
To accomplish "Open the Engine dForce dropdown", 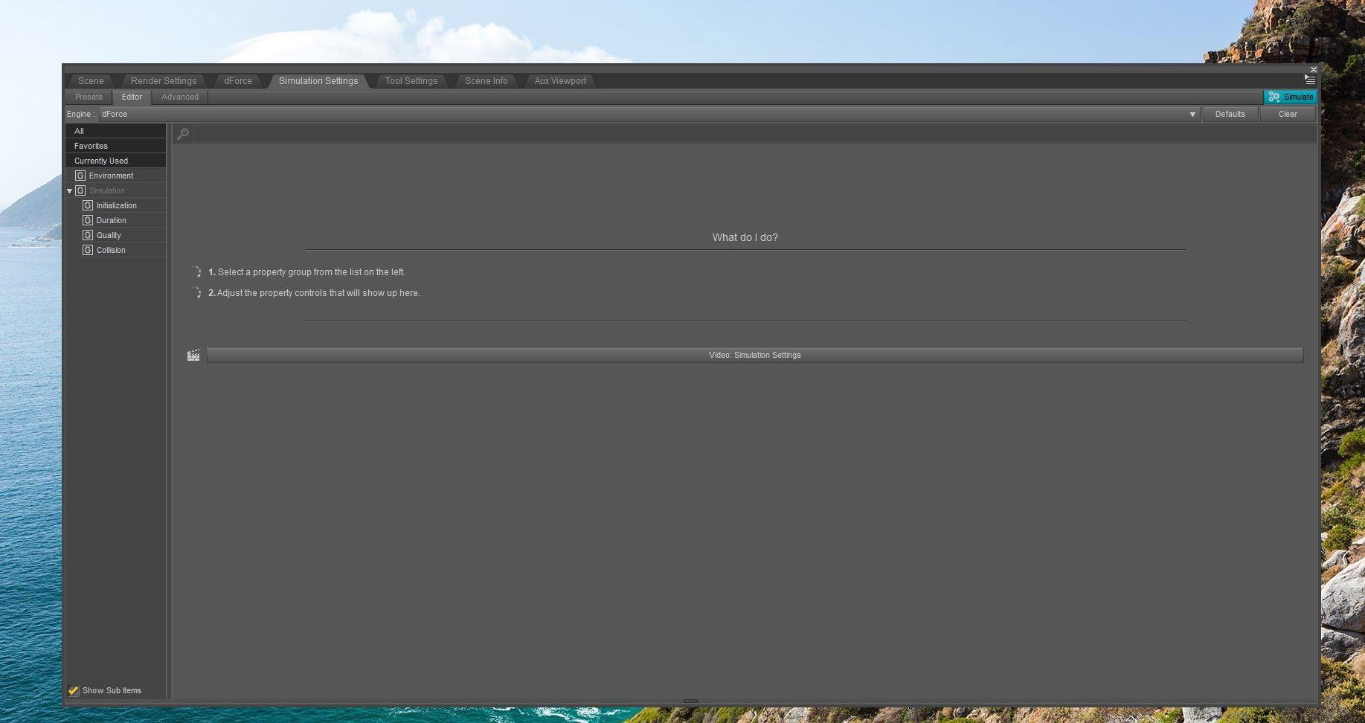I will (x=649, y=114).
